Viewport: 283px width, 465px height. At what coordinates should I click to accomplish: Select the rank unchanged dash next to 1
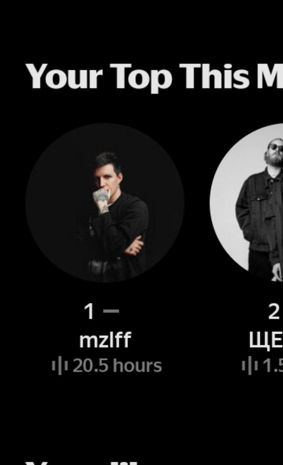[111, 311]
